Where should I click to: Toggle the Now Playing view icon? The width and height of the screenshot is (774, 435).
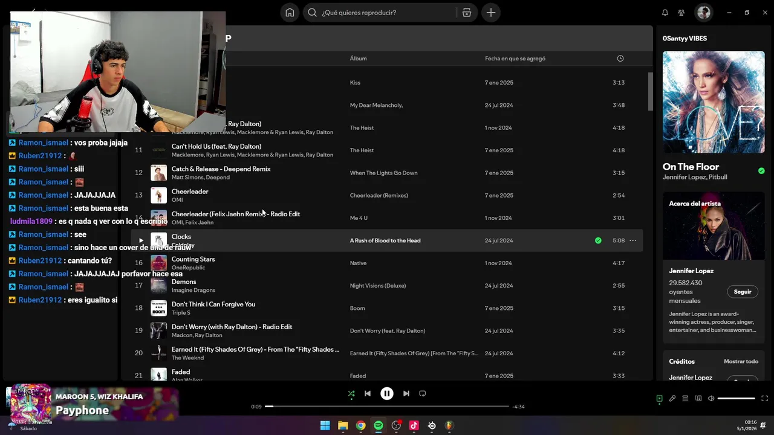[660, 398]
